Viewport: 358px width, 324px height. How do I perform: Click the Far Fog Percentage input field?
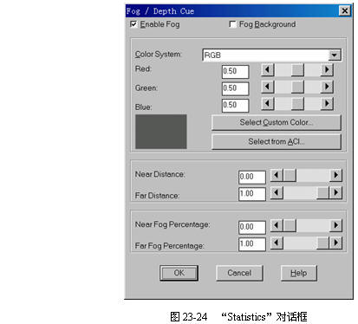coord(252,244)
